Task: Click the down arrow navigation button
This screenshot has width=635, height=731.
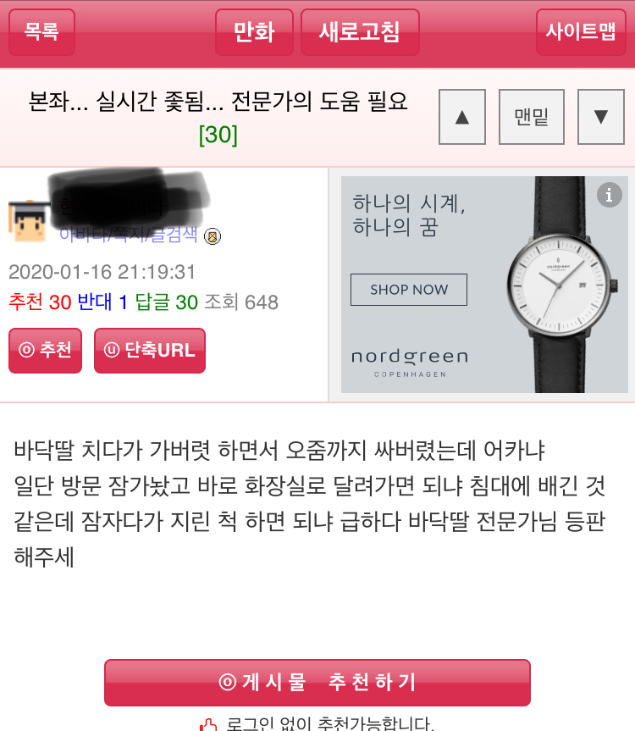Action: point(601,117)
